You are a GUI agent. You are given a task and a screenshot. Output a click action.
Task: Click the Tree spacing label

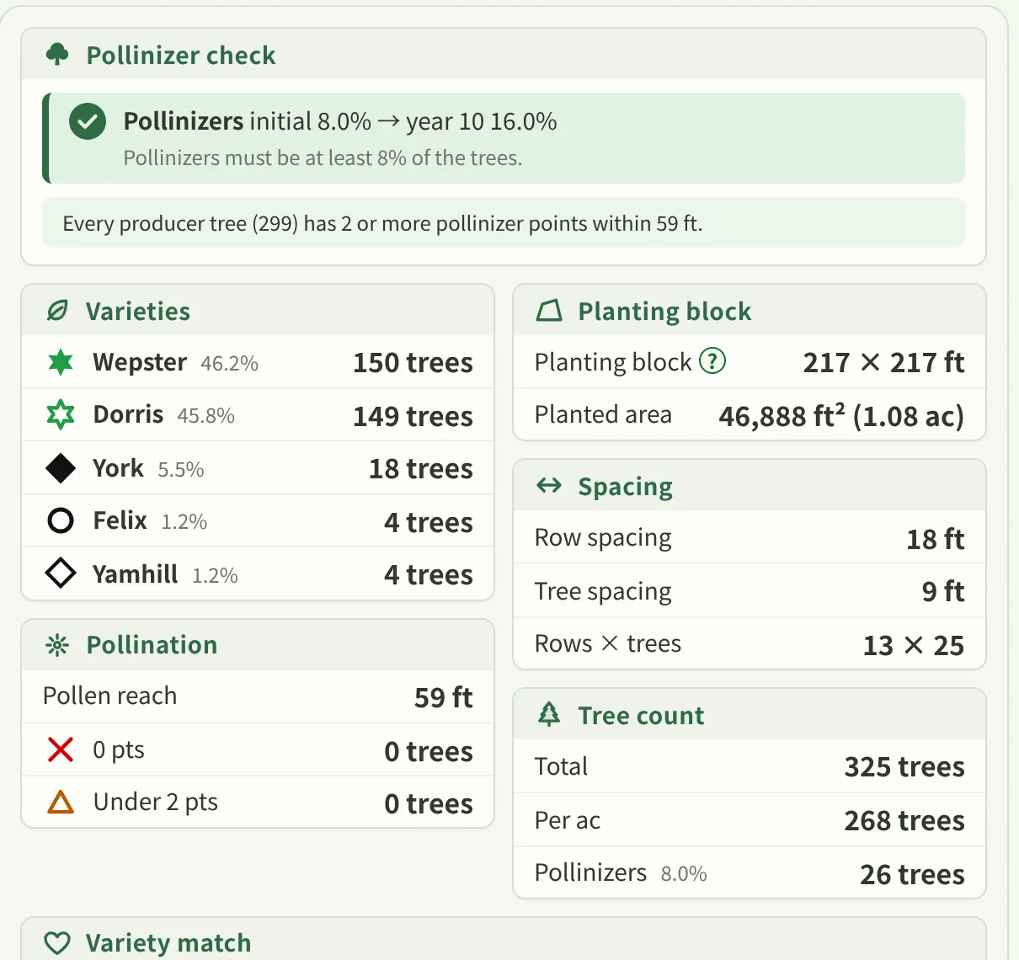pos(603,592)
